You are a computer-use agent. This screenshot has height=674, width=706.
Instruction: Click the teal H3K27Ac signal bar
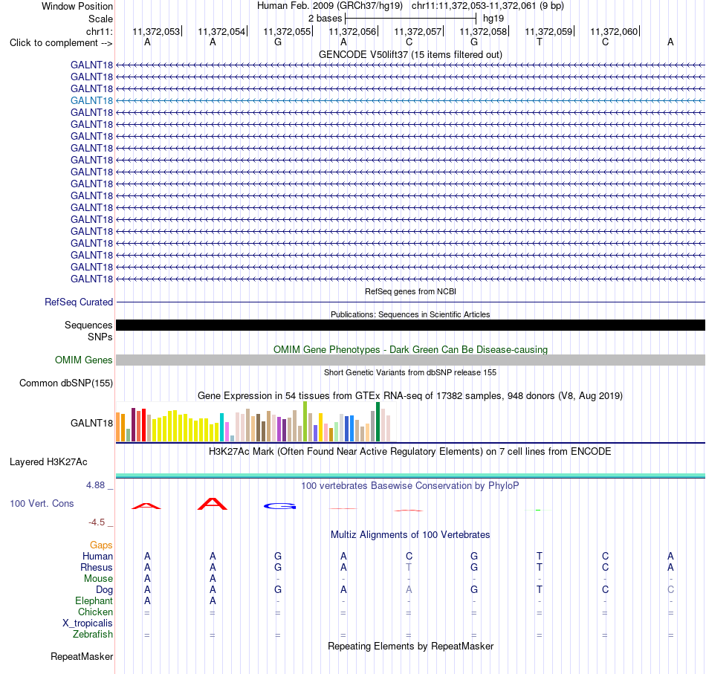pos(410,476)
